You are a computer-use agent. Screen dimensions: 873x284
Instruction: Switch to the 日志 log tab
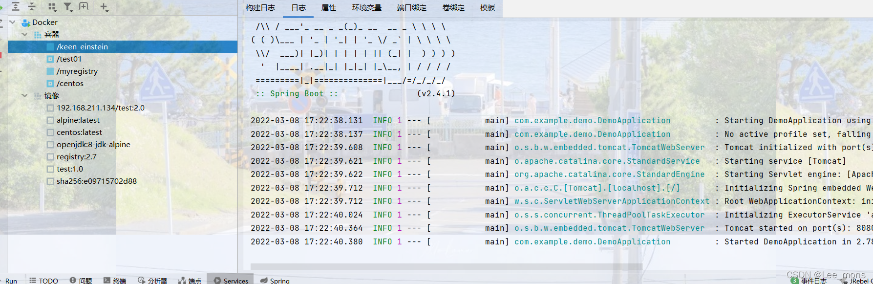tap(298, 8)
